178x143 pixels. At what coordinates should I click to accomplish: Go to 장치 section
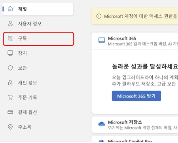pos(38,53)
